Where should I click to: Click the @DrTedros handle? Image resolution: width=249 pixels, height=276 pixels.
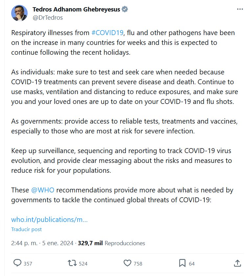(x=47, y=17)
